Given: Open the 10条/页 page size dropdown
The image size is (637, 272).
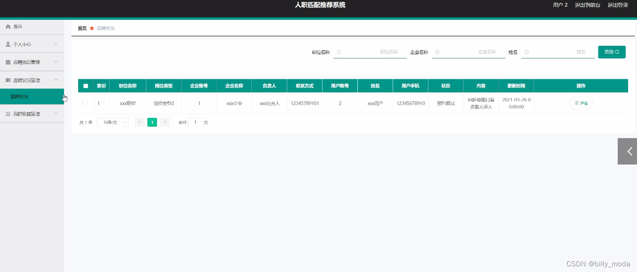Looking at the screenshot, I should 112,122.
